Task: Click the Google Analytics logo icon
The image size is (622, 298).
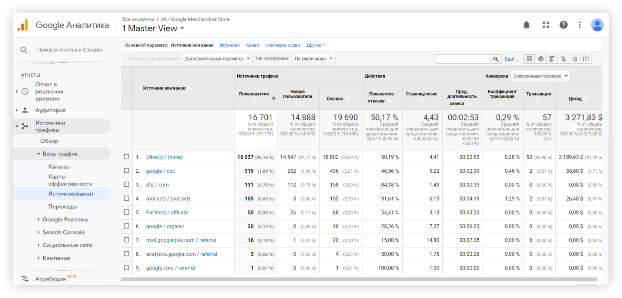Action: (23, 25)
